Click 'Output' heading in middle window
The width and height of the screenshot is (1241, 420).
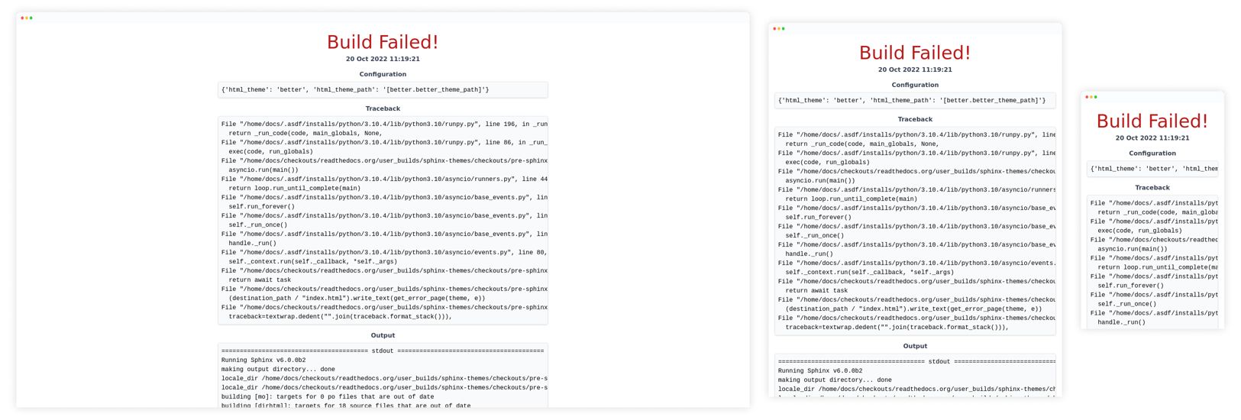coord(915,346)
